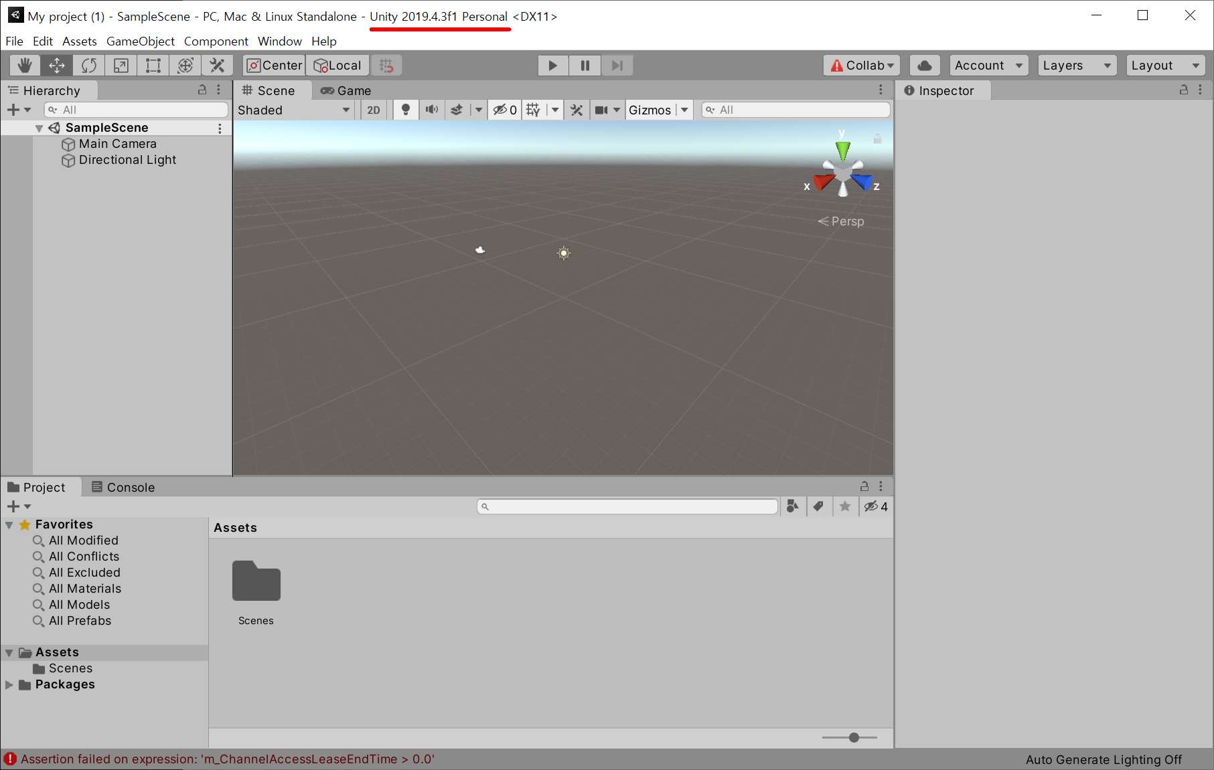This screenshot has width=1214, height=770.
Task: Click the Hierarchy search field
Action: [136, 110]
